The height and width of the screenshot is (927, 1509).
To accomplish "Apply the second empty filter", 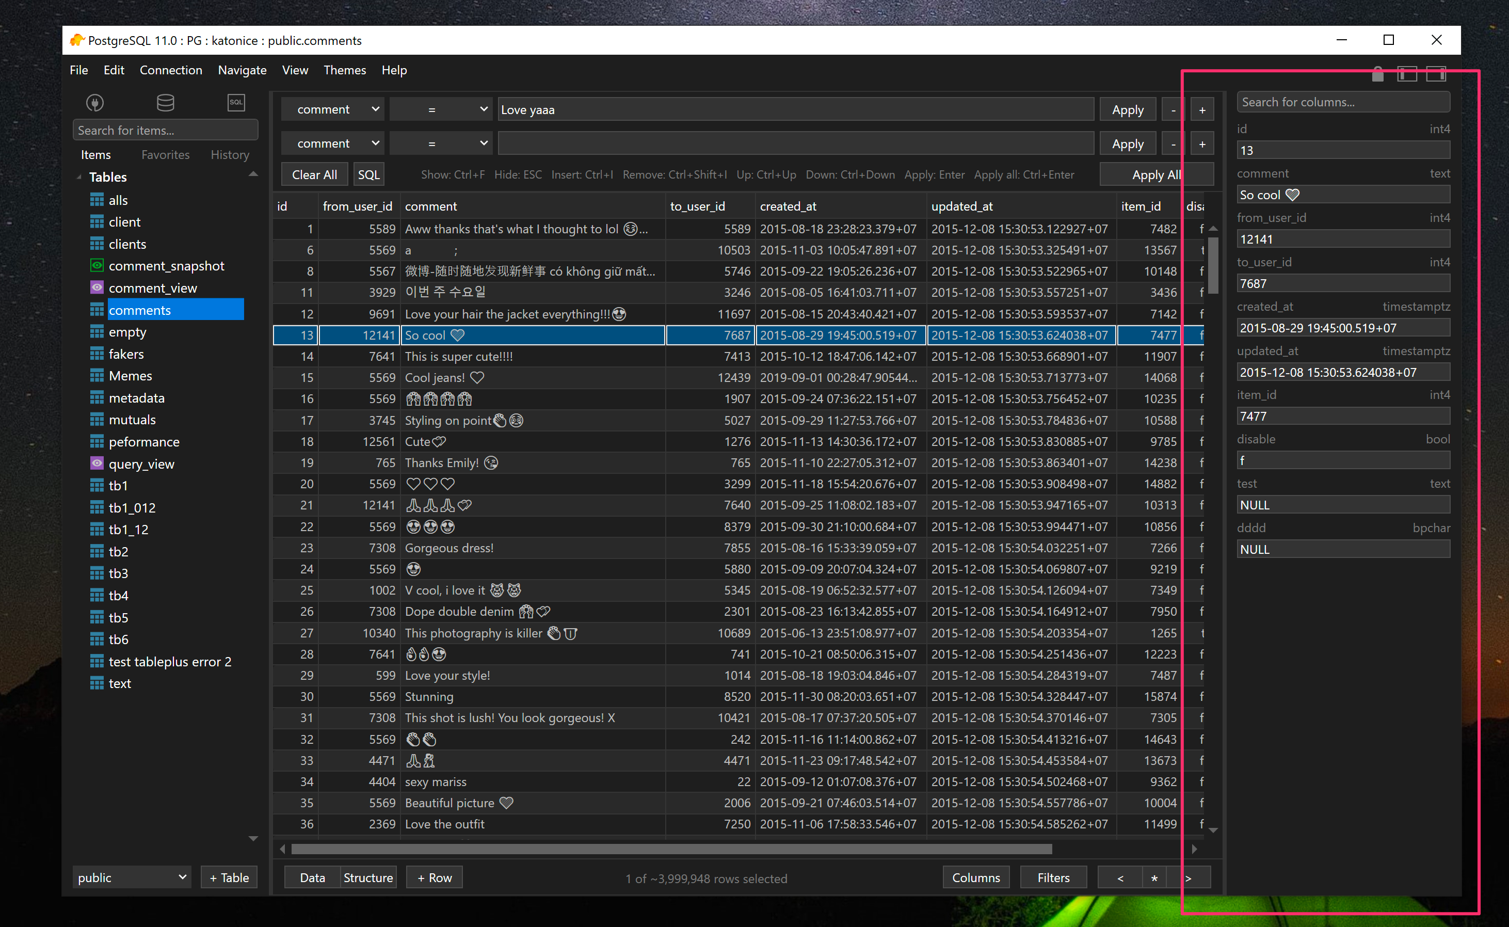I will (x=1127, y=143).
